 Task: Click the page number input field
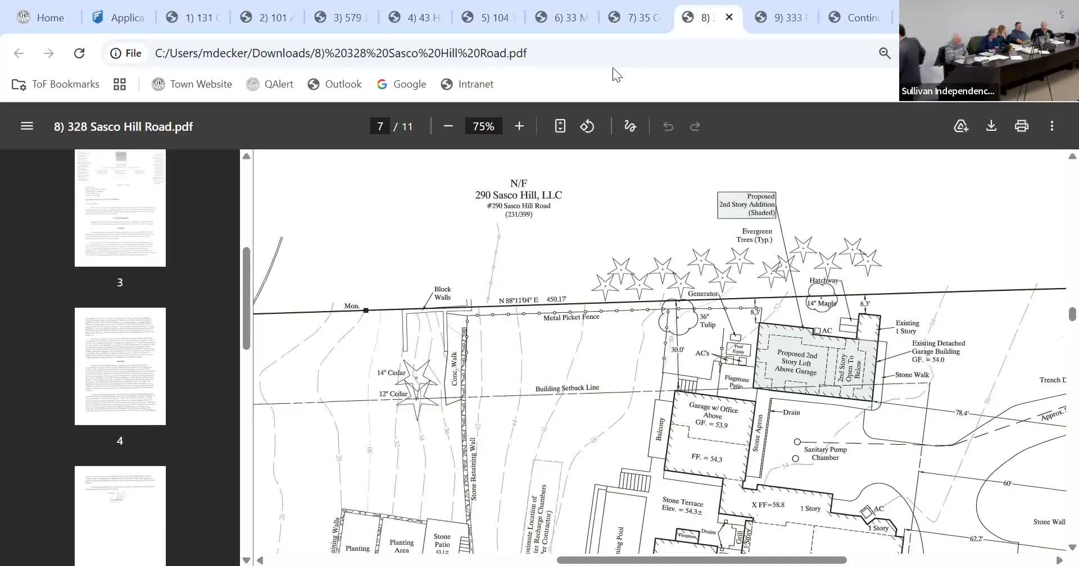(380, 126)
